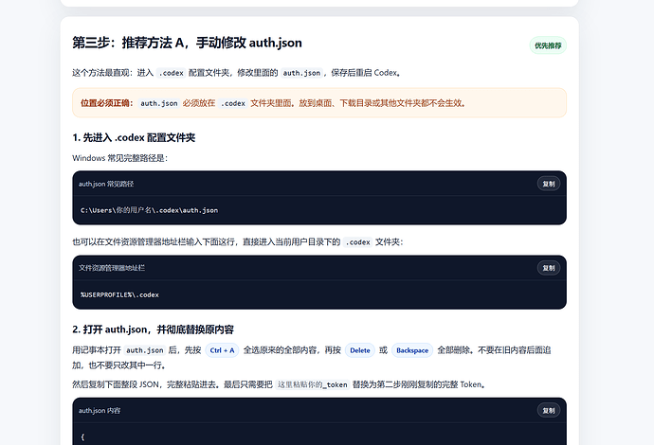The image size is (654, 445).
Task: Click .codex inline code in warning box
Action: tap(233, 103)
